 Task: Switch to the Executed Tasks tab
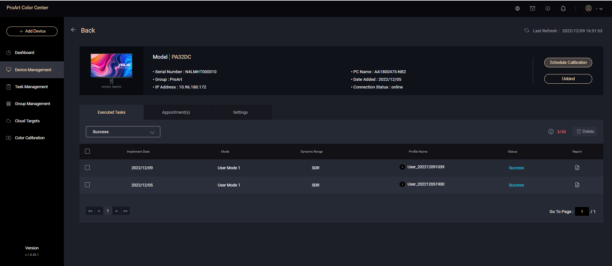111,112
